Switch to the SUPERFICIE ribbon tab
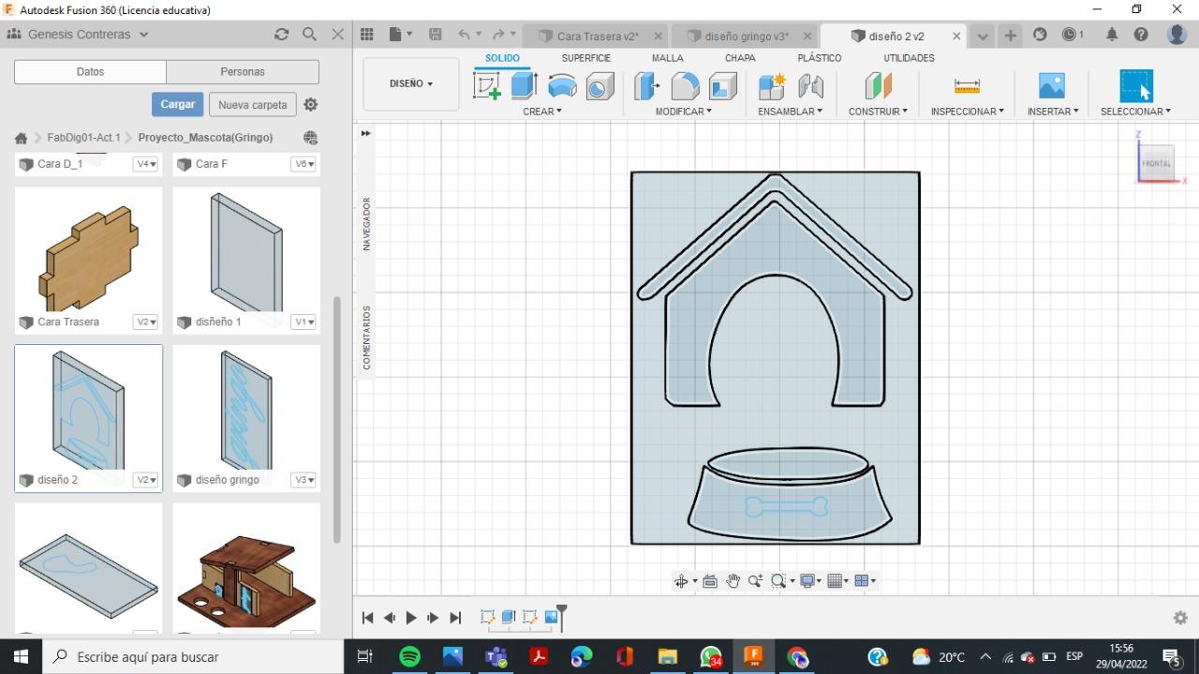 click(x=585, y=58)
